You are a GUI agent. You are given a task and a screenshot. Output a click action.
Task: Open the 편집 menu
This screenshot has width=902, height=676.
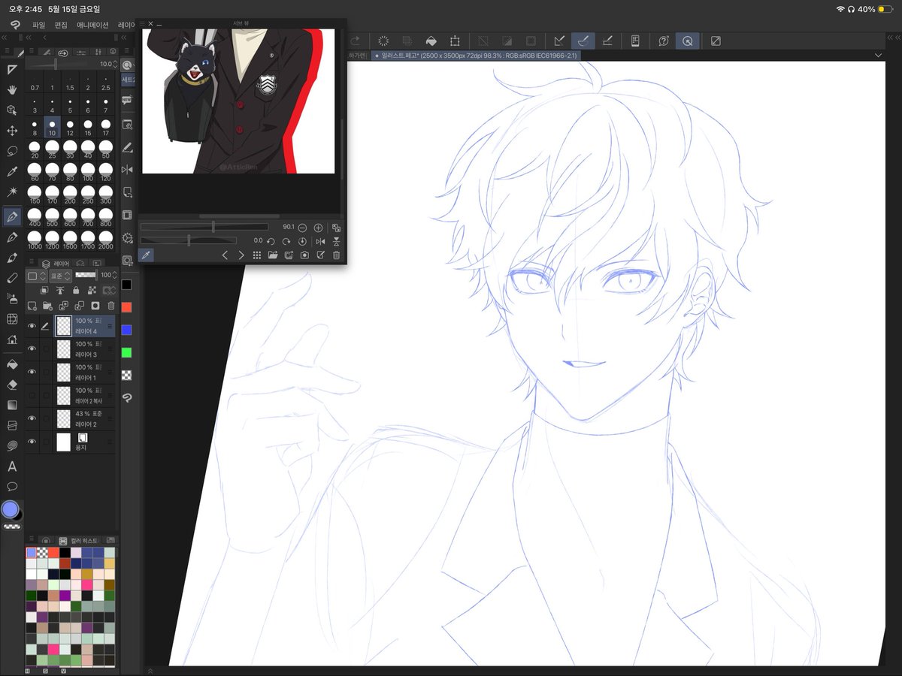62,25
